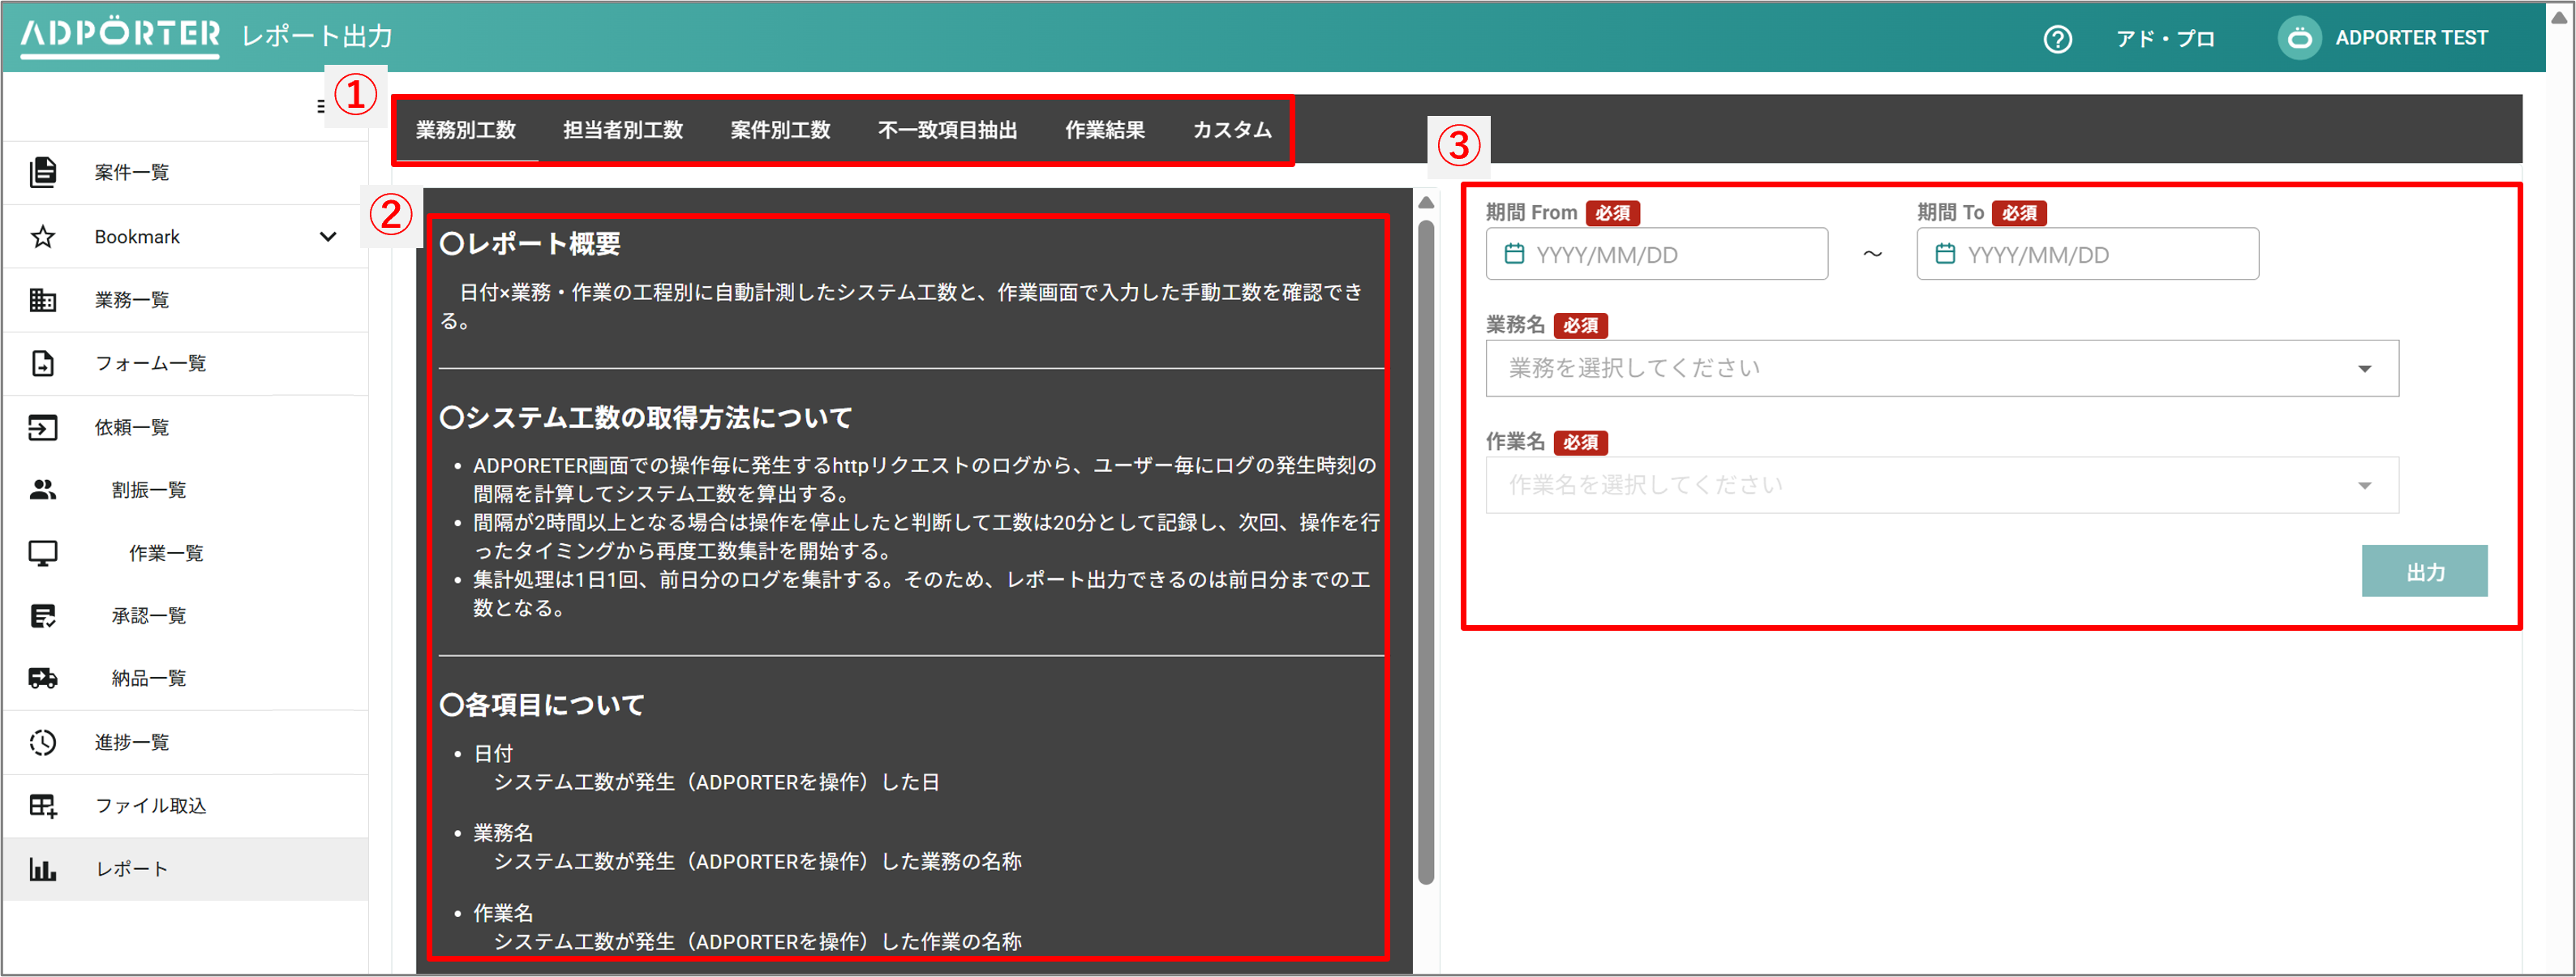Select the 割振一覧 people icon
Viewport: 2576px width, 977px height.
click(x=42, y=489)
